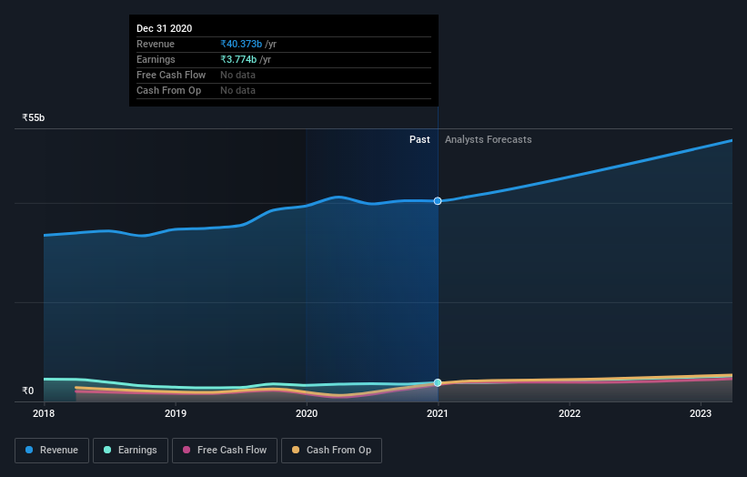Click the 2023 axis label
The width and height of the screenshot is (747, 477).
(x=701, y=413)
